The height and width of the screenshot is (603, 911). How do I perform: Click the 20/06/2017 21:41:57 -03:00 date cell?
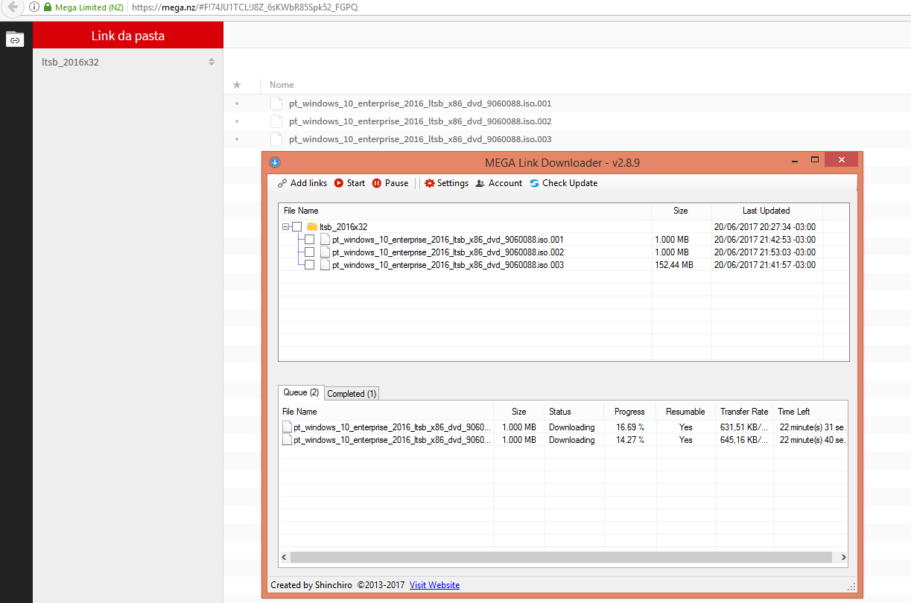[765, 265]
